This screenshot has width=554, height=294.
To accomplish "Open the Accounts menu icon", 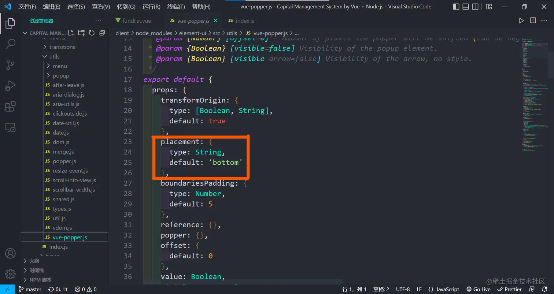I will click(10, 253).
